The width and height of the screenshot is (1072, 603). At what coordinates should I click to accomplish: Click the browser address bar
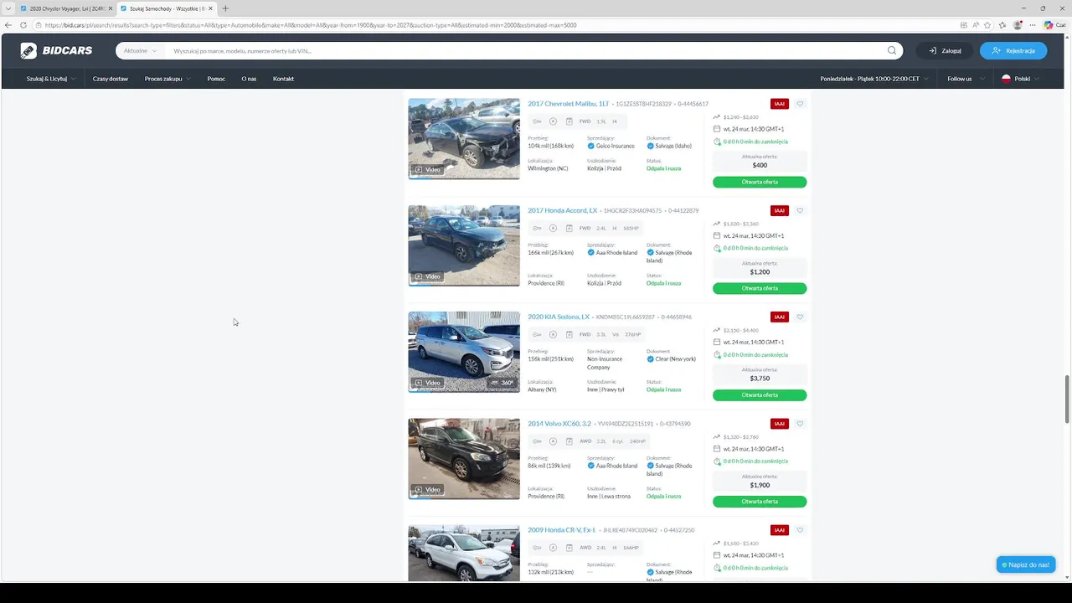click(494, 25)
